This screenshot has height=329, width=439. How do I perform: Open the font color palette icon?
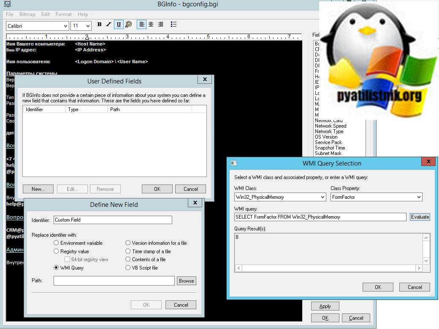[129, 25]
